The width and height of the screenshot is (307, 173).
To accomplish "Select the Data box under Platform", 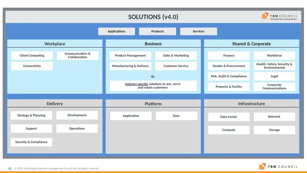I will 176,116.
